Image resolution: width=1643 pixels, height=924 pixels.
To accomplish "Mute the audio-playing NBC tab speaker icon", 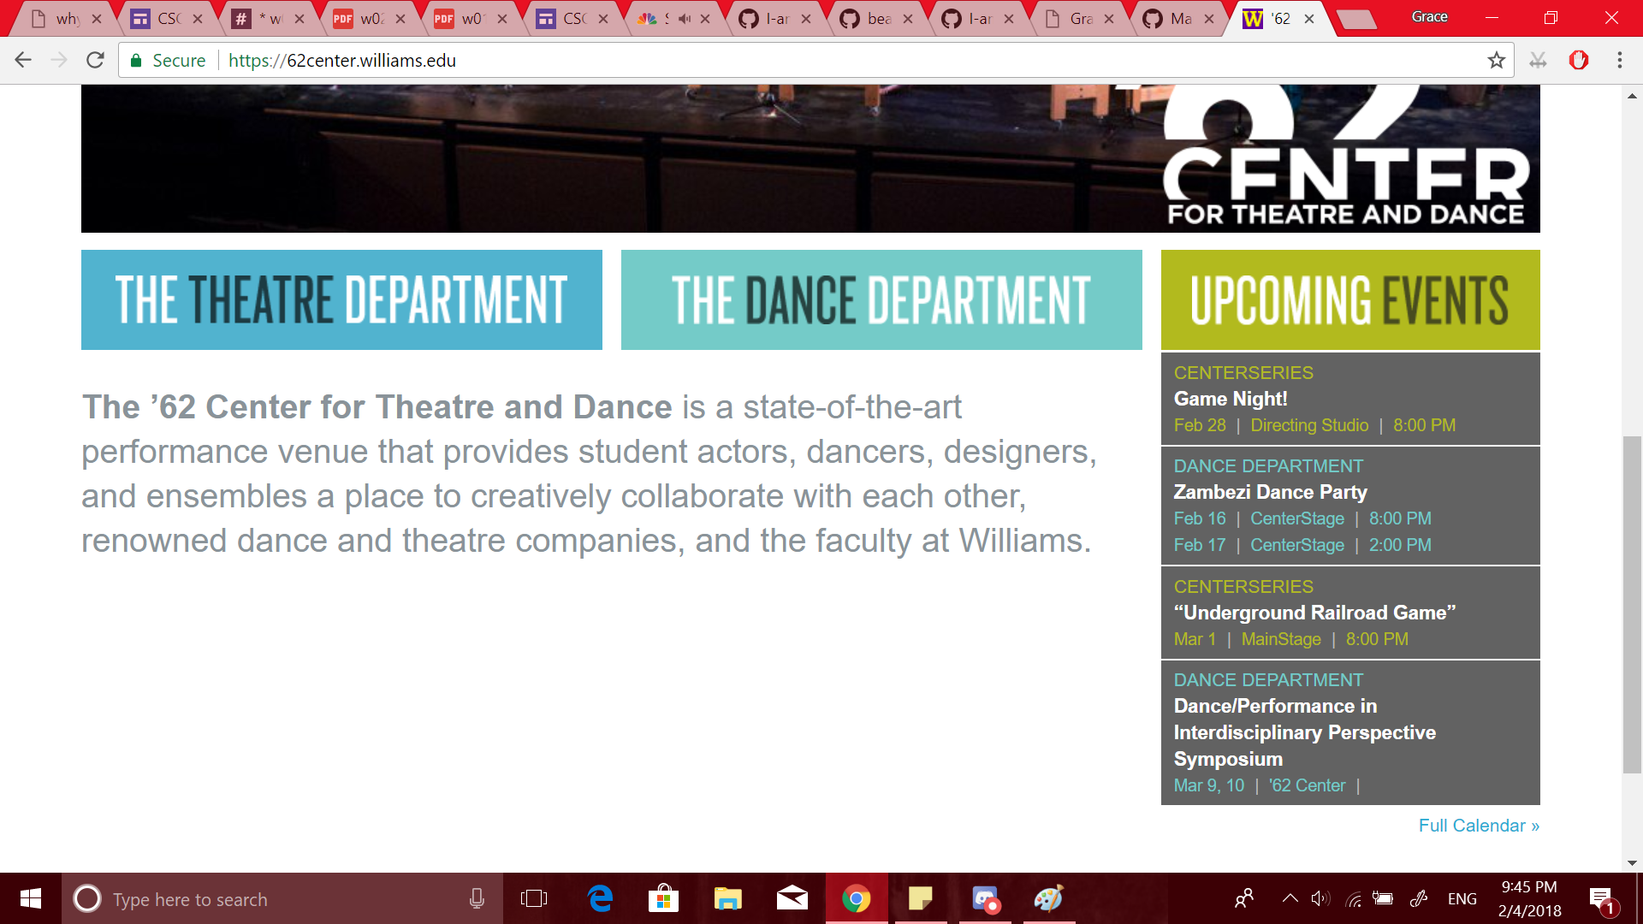I will tap(685, 19).
